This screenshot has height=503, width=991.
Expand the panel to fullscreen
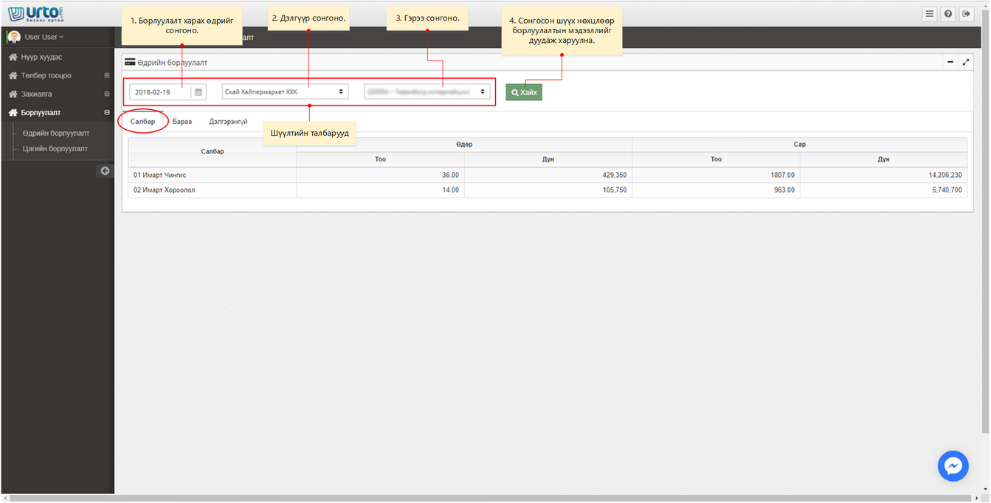(967, 63)
